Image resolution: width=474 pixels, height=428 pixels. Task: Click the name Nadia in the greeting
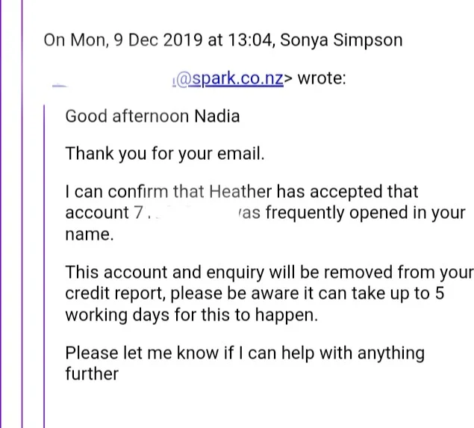point(217,117)
